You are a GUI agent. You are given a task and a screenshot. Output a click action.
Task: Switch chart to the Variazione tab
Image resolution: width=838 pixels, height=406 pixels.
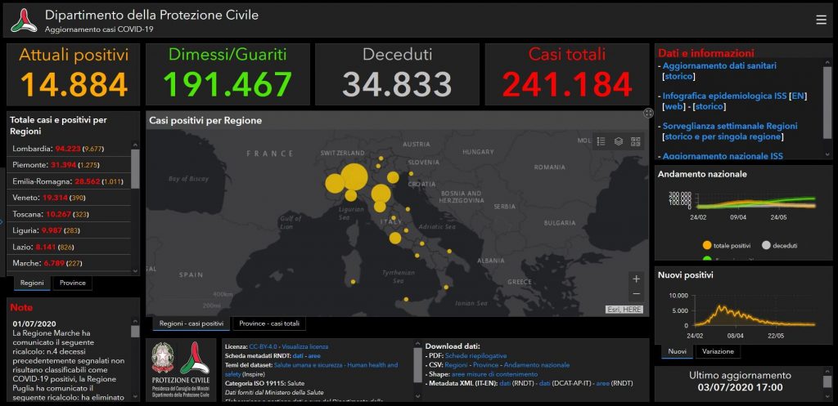point(718,351)
